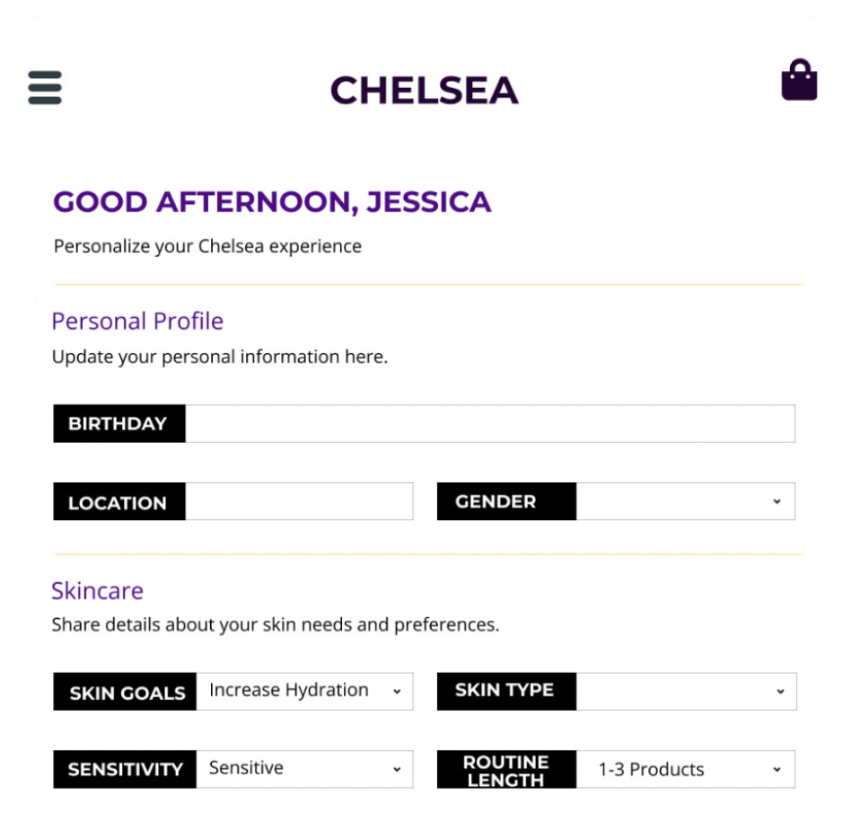The image size is (843, 813).
Task: Click the Sensitivity chevron arrow
Action: pos(397,769)
